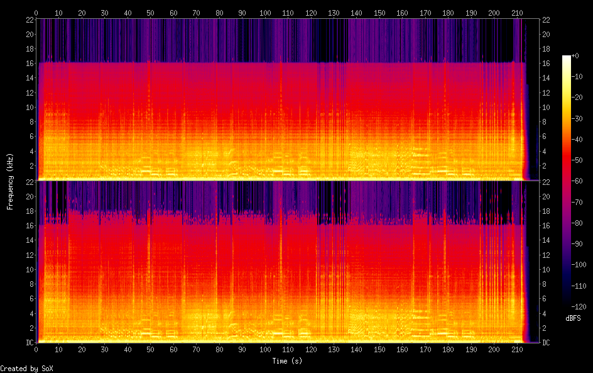This screenshot has width=593, height=373.
Task: Select the "DC" label at bottom right
Action: [547, 343]
